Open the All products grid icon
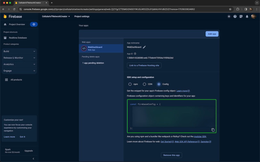Screen dimensions: 260x162 [6, 80]
